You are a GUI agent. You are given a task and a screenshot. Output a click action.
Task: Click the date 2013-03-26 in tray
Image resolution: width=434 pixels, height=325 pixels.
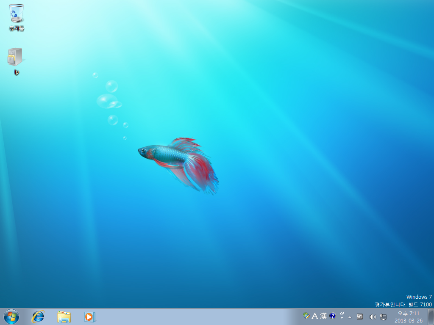[409, 321]
